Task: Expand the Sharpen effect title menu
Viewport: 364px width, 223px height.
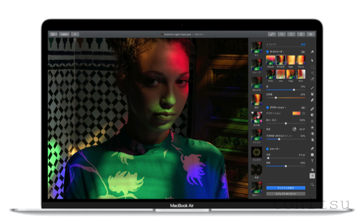Action: 275,149
